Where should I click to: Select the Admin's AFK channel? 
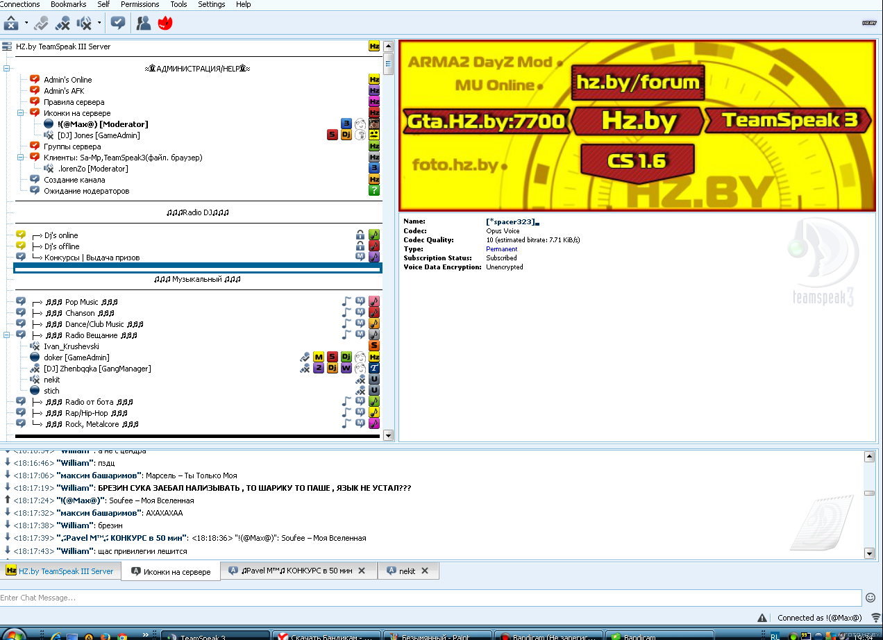pos(64,91)
